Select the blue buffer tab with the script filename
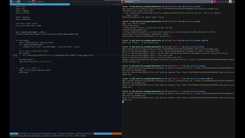Screen dimensions: 245x138 (40, 4)
